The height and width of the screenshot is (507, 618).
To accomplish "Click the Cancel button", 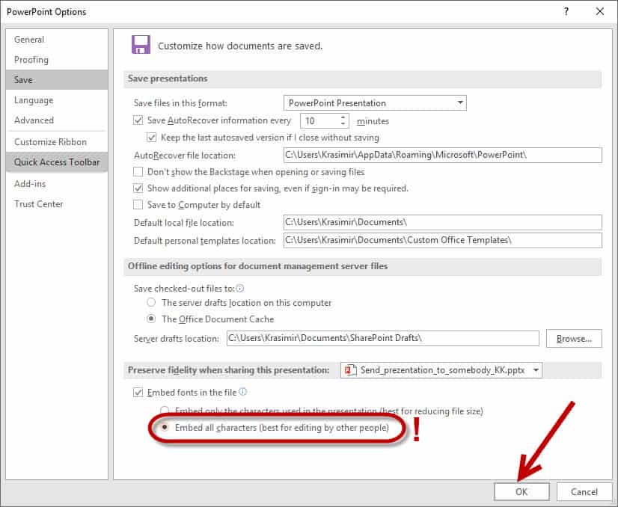I will click(x=584, y=491).
